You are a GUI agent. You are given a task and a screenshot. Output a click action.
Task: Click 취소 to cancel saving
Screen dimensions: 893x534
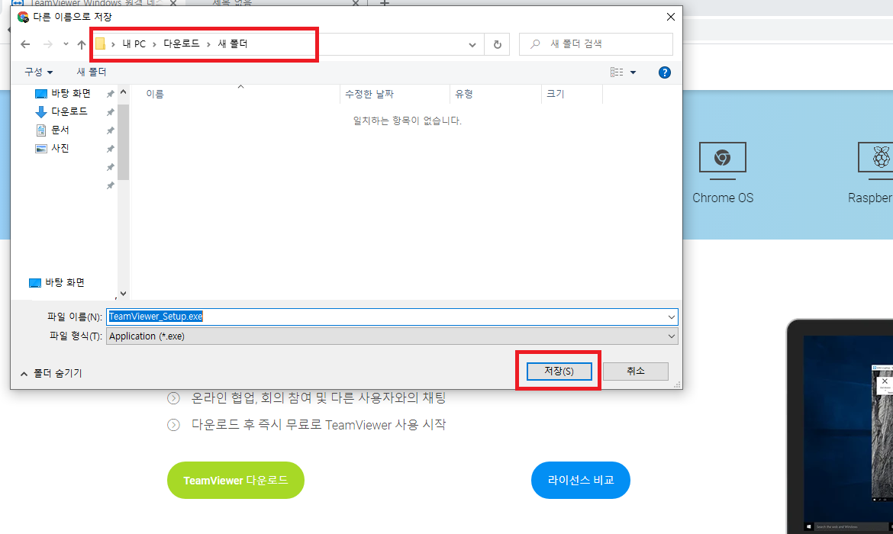coord(636,372)
